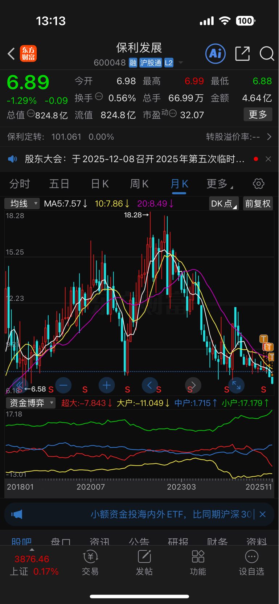Viewport: 279px width, 604px height.
Task: Tap the 沪股通 badge
Action: (x=151, y=63)
